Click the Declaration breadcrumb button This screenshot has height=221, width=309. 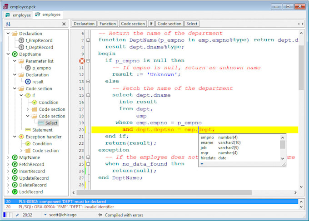84,24
